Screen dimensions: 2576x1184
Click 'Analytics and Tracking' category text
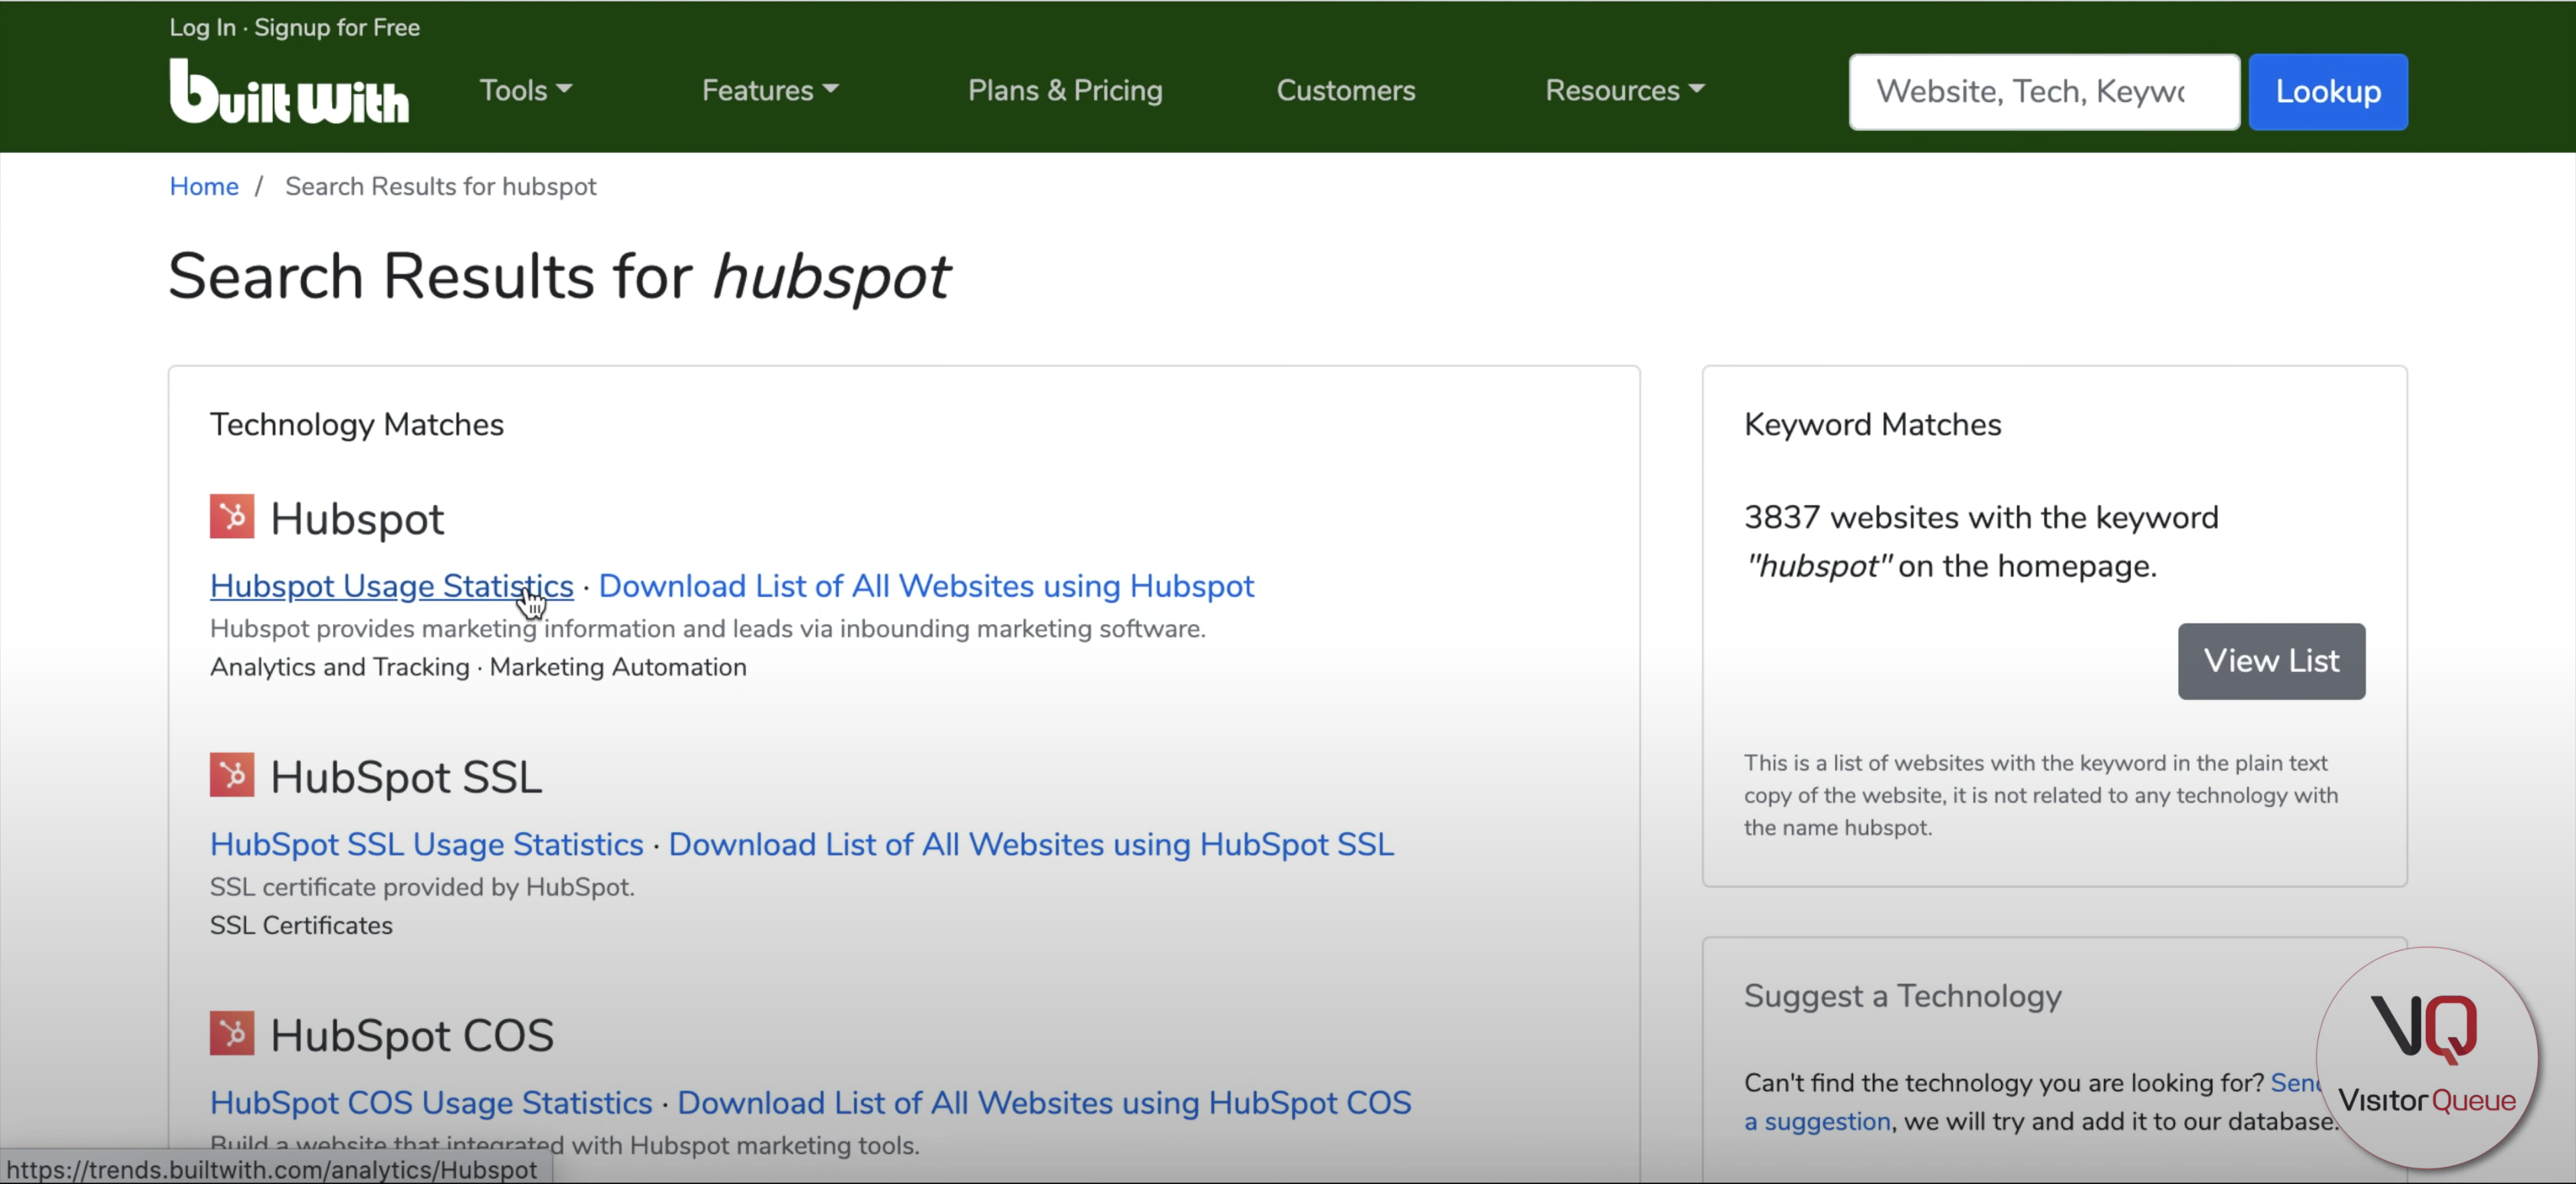click(340, 667)
